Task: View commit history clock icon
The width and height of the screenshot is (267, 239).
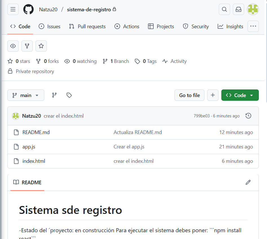Action: (248, 116)
